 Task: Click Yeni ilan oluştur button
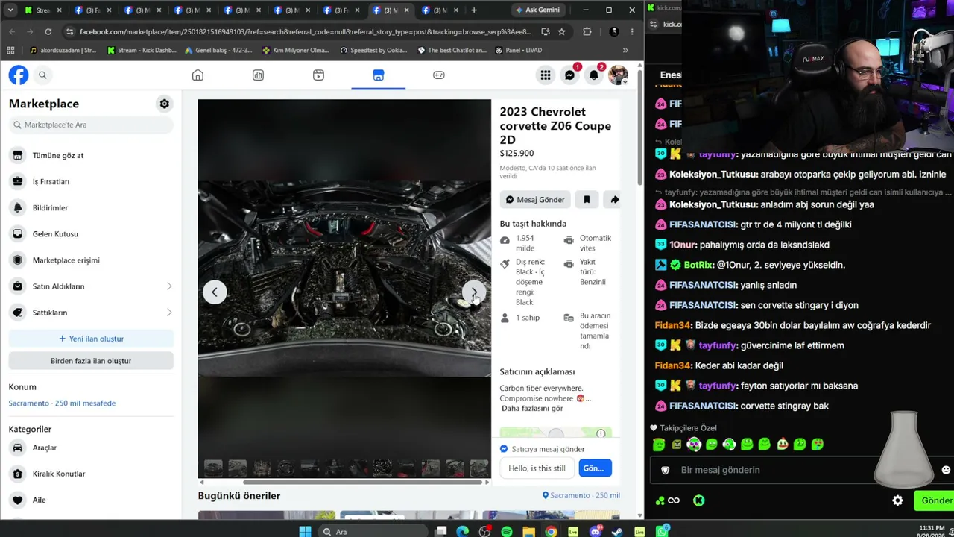(91, 339)
